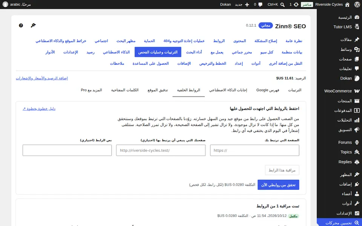Click تحقق من روابطي الآن button
This screenshot has height=226, width=362.
tap(278, 185)
